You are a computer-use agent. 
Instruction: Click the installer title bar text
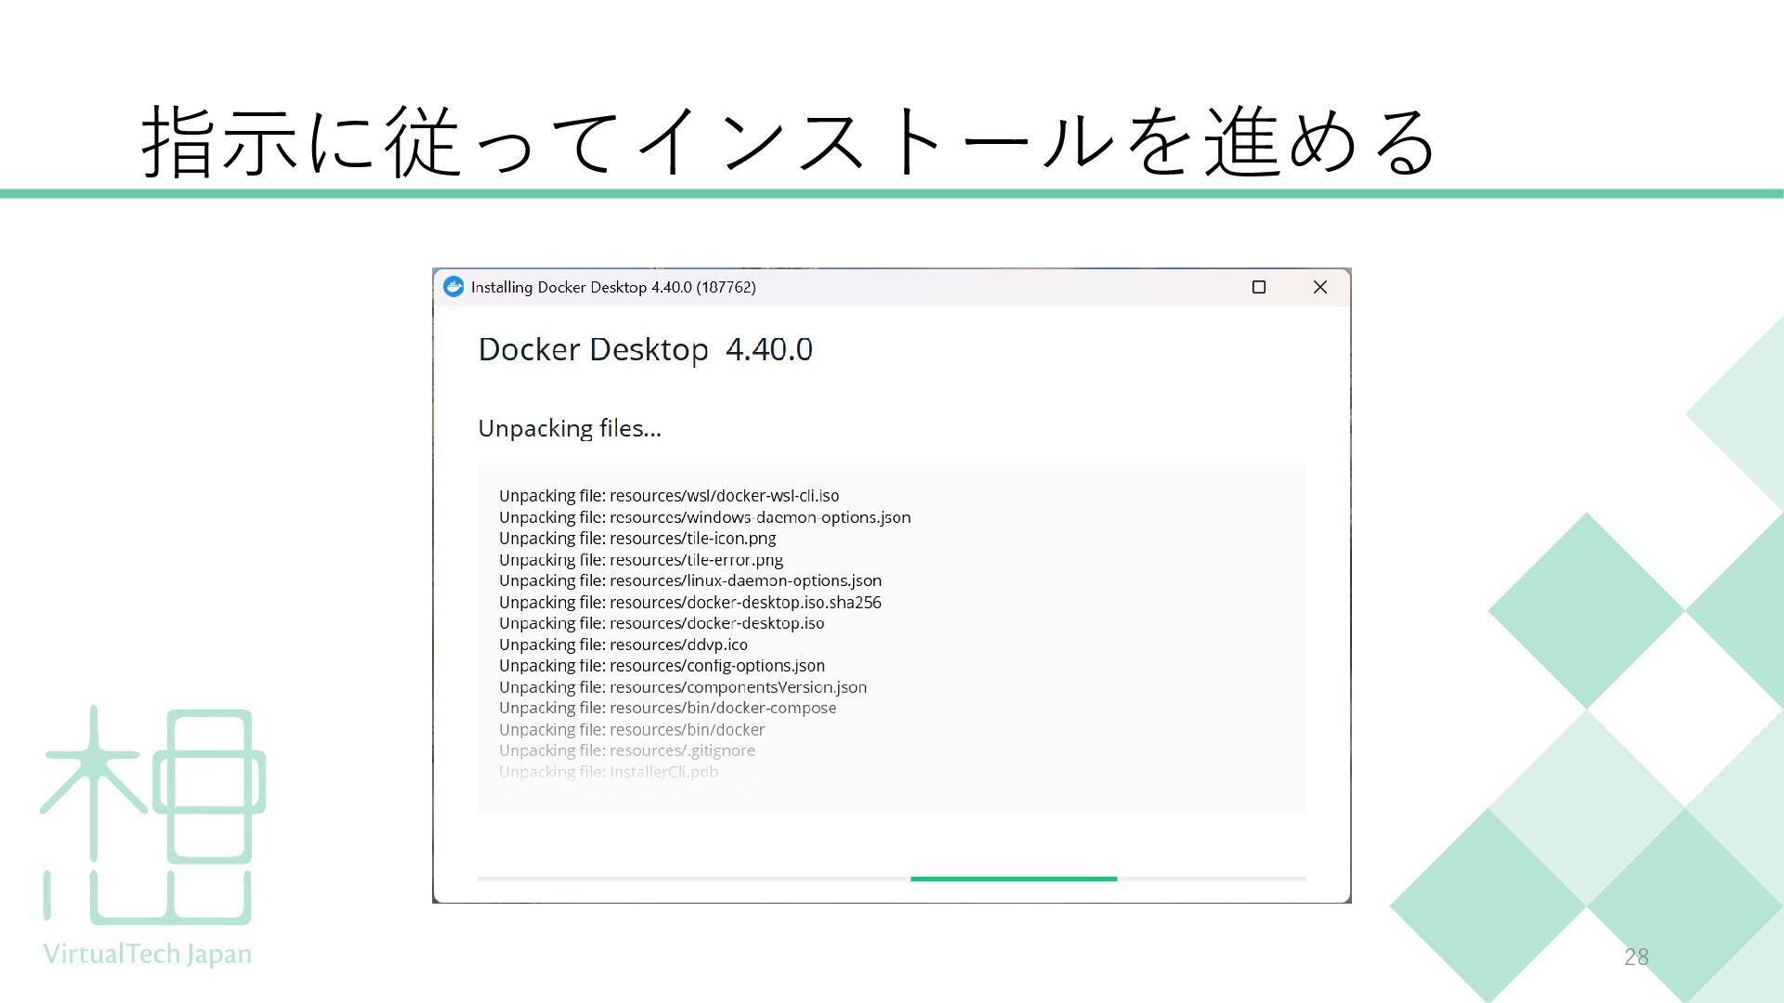[x=613, y=287]
